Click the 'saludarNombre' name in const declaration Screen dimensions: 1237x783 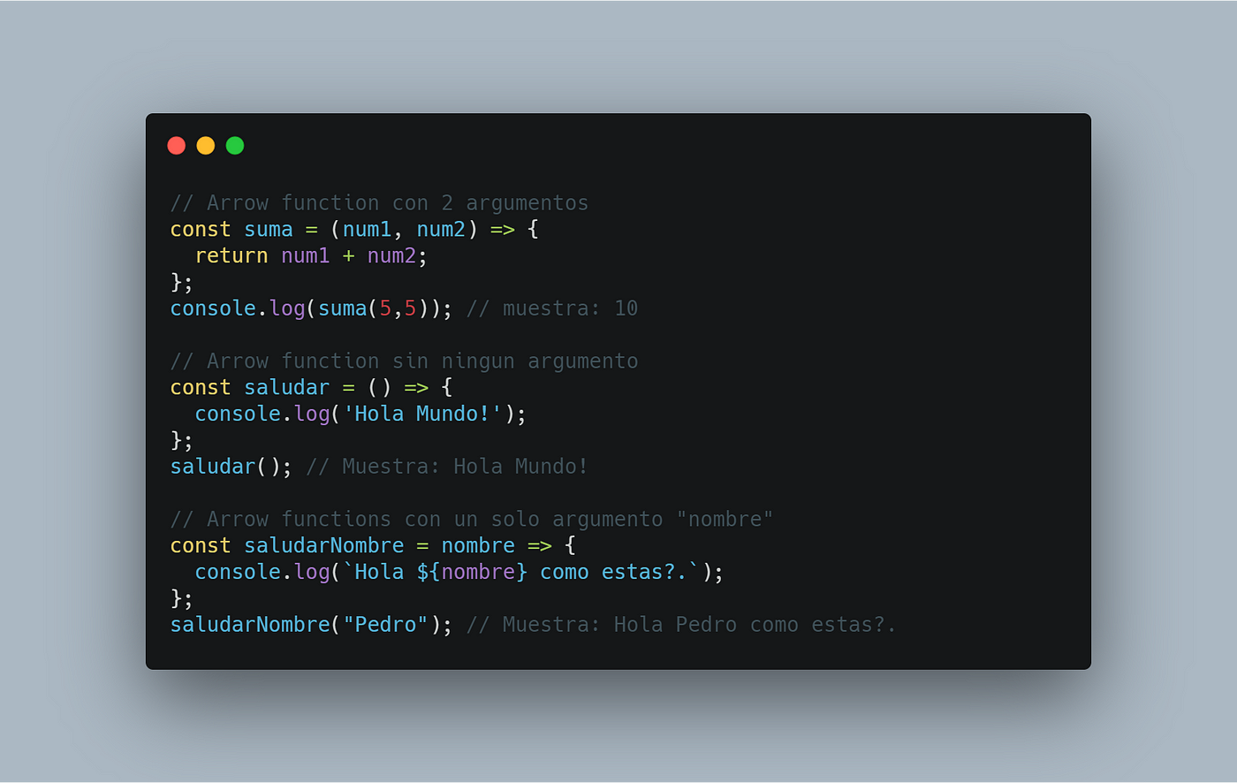pos(324,546)
